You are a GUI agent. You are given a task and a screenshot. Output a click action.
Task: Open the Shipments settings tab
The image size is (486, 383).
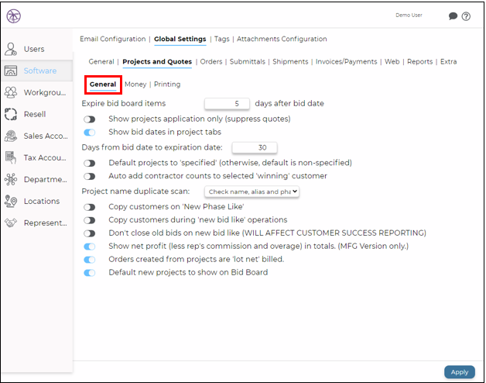click(290, 61)
